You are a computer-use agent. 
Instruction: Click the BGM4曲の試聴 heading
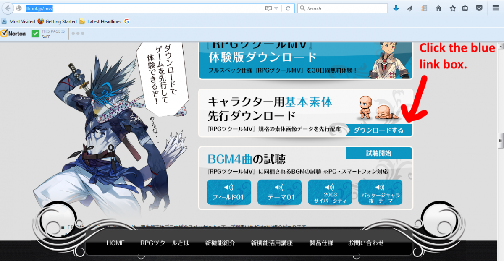point(247,159)
